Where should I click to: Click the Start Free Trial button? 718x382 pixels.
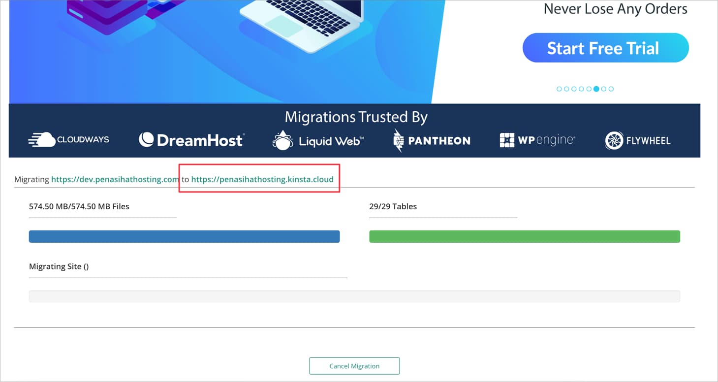(x=605, y=48)
